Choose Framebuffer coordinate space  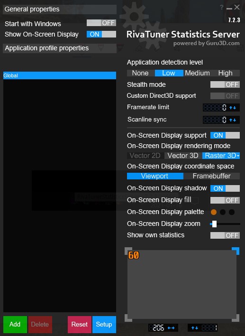[212, 176]
